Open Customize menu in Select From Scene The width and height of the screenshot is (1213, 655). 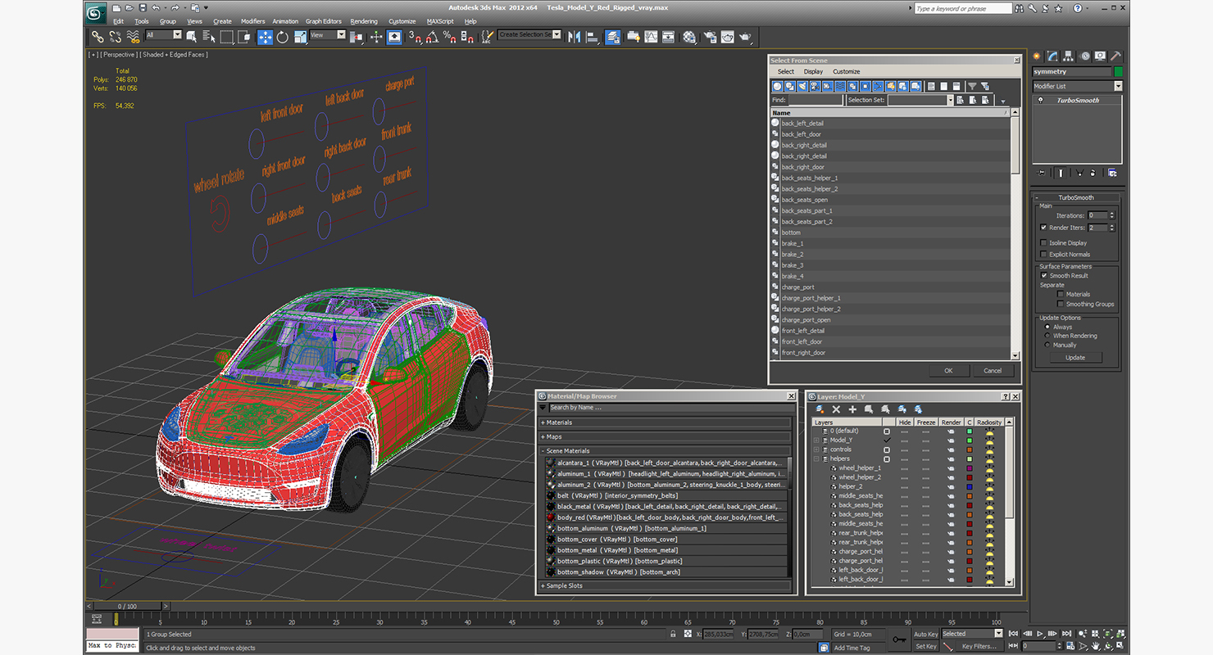click(x=847, y=72)
